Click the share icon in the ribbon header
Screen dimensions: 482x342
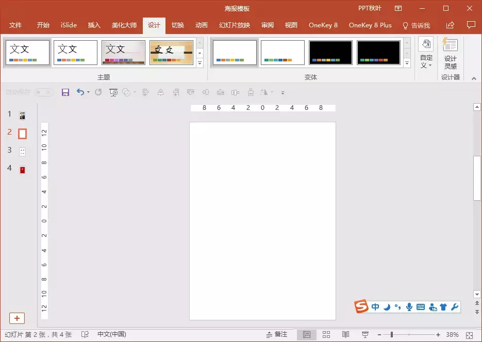click(450, 25)
